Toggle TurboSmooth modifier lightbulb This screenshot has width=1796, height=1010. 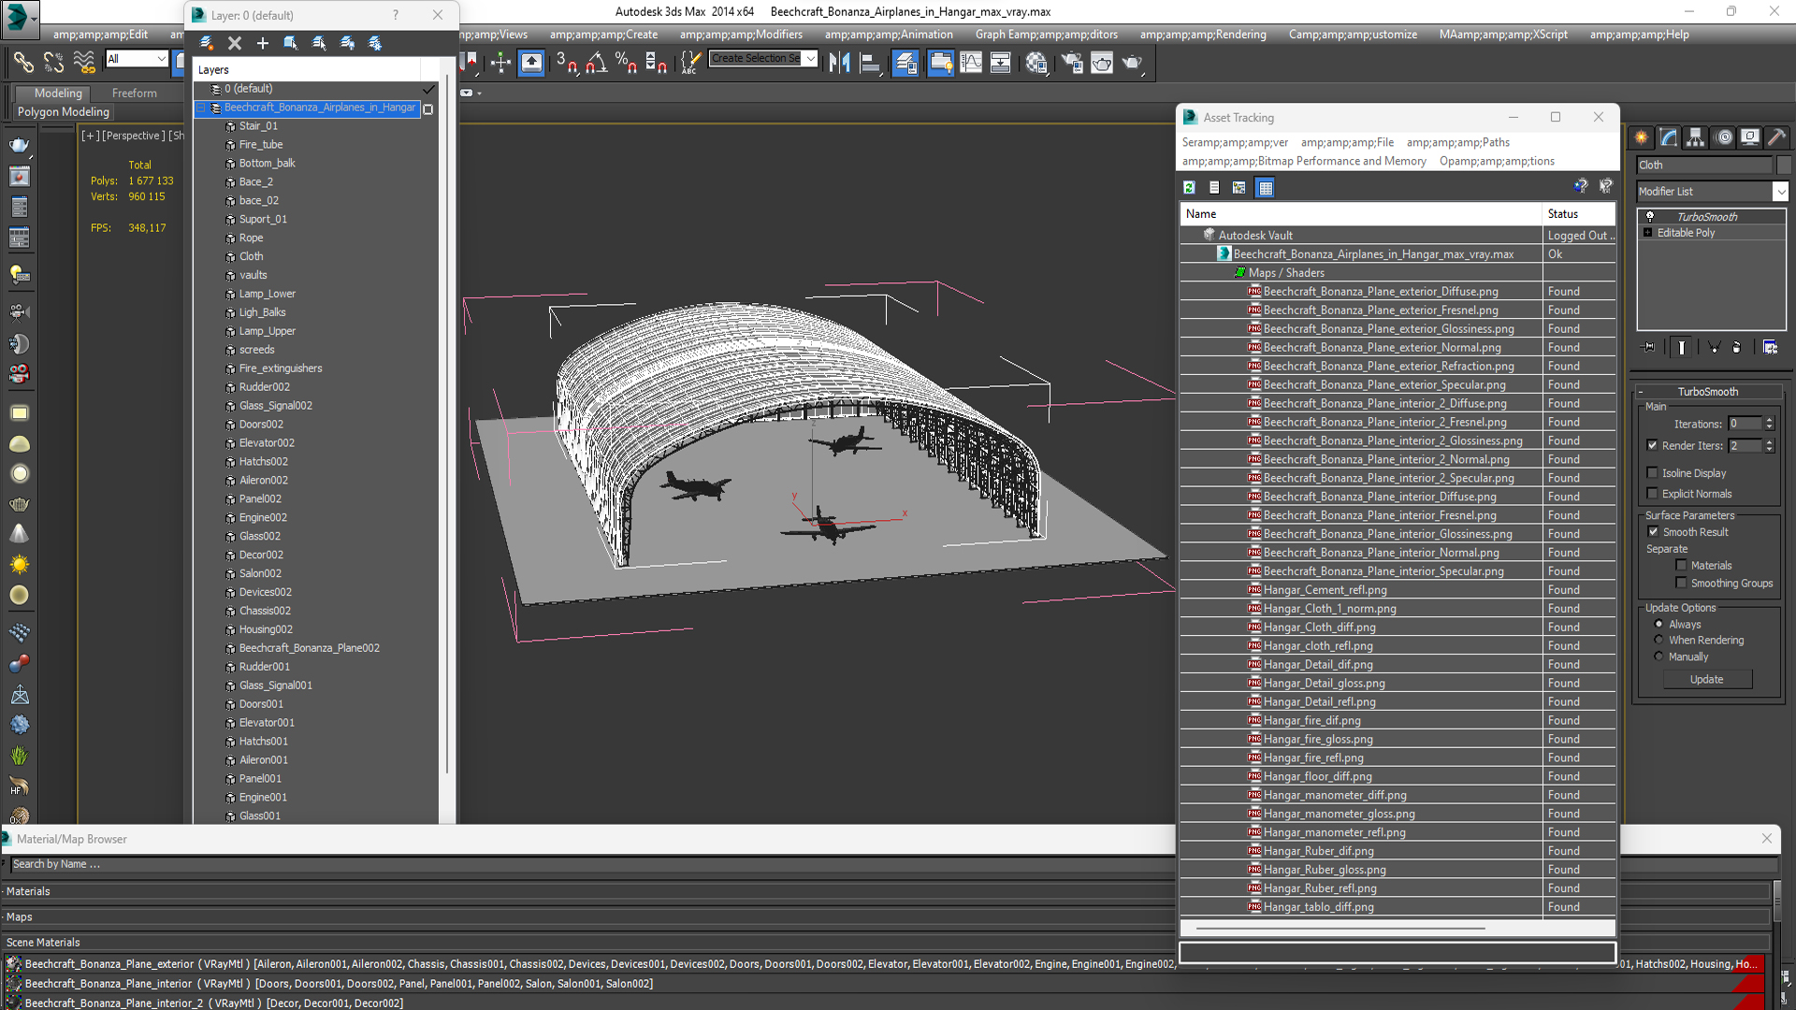click(1650, 216)
